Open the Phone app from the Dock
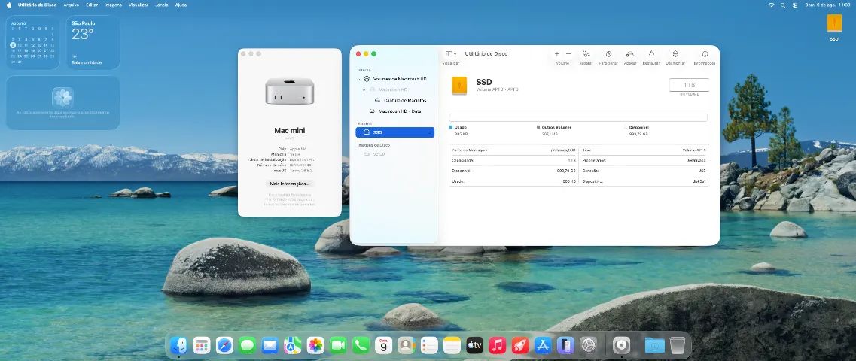Screen dimensions: 856x361 point(361,345)
